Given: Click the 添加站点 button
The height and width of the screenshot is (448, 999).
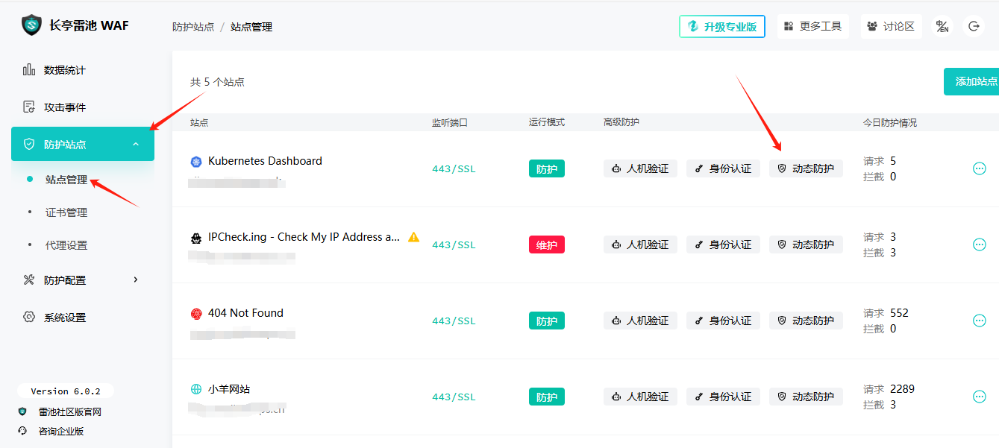Looking at the screenshot, I should click(974, 81).
